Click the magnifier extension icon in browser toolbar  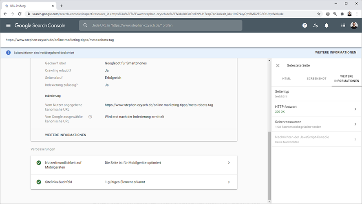pyautogui.click(x=335, y=14)
